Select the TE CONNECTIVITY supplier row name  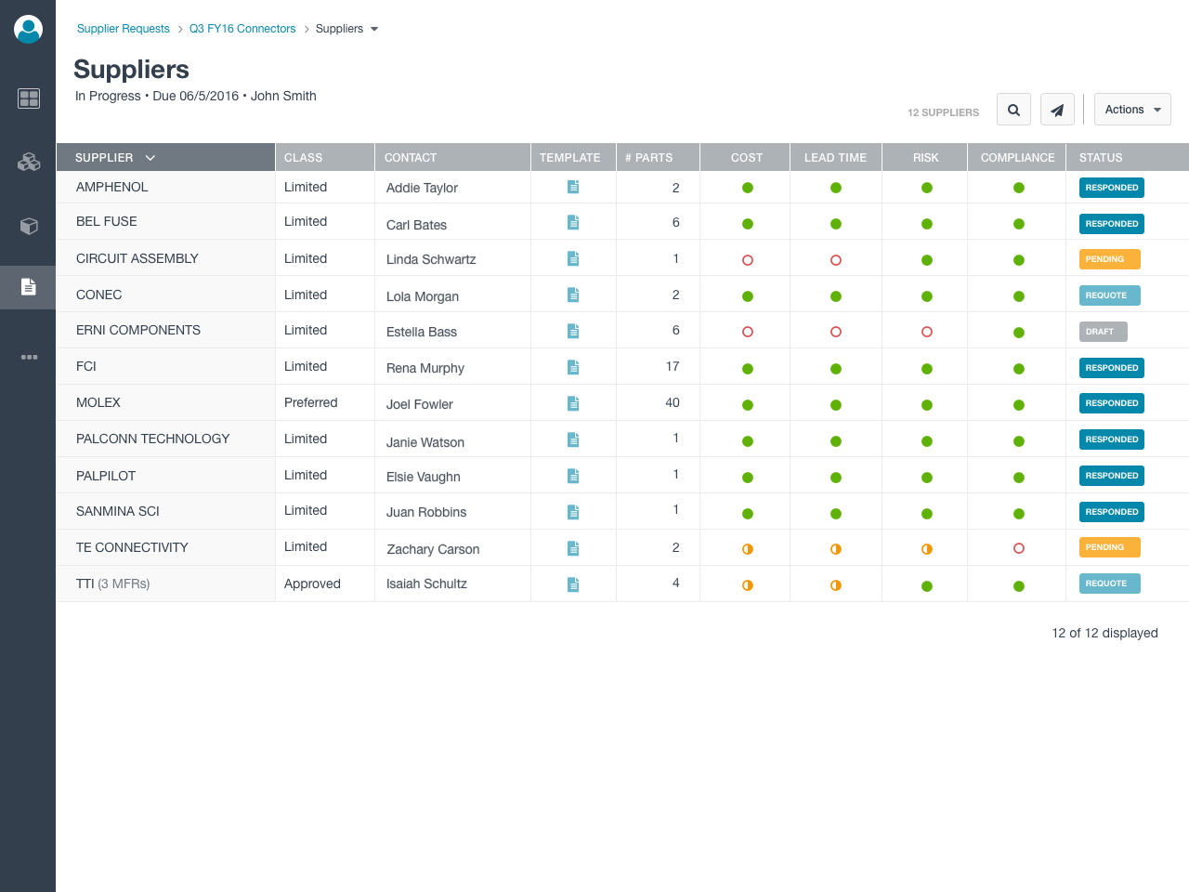(132, 547)
